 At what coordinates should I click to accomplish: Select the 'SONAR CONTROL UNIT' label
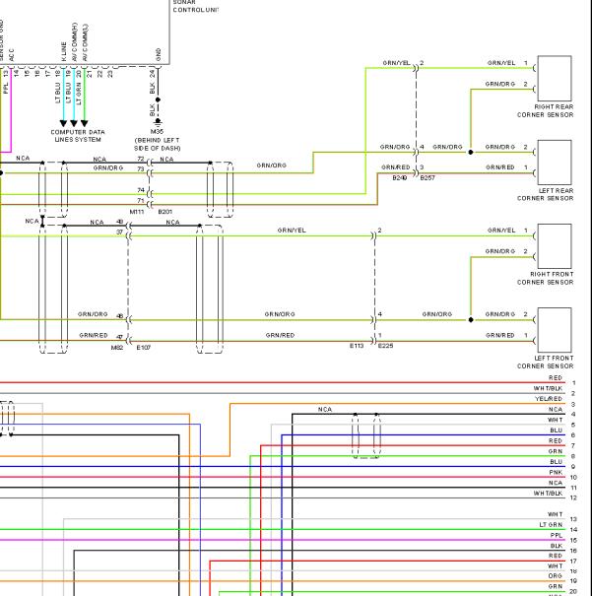(195, 6)
